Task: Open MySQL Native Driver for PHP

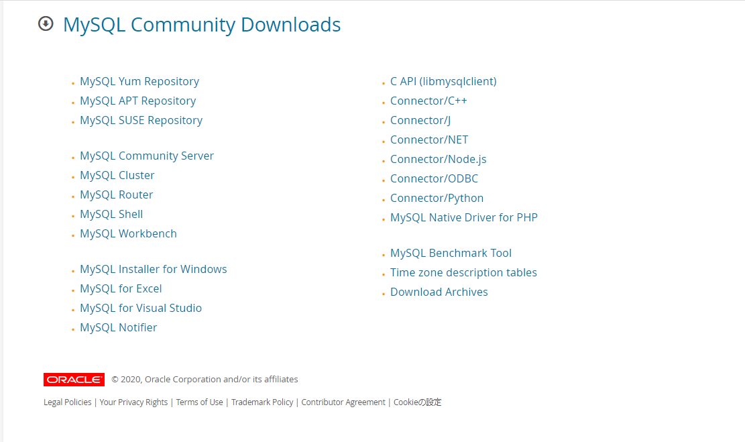Action: click(x=463, y=217)
